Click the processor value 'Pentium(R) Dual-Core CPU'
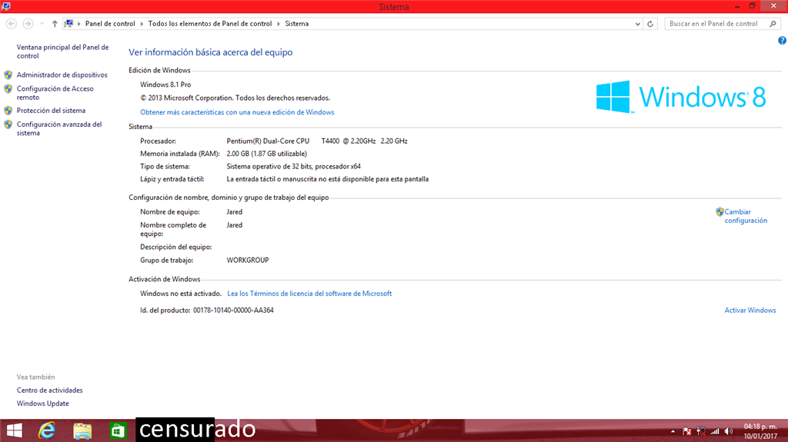The width and height of the screenshot is (788, 442). click(268, 141)
